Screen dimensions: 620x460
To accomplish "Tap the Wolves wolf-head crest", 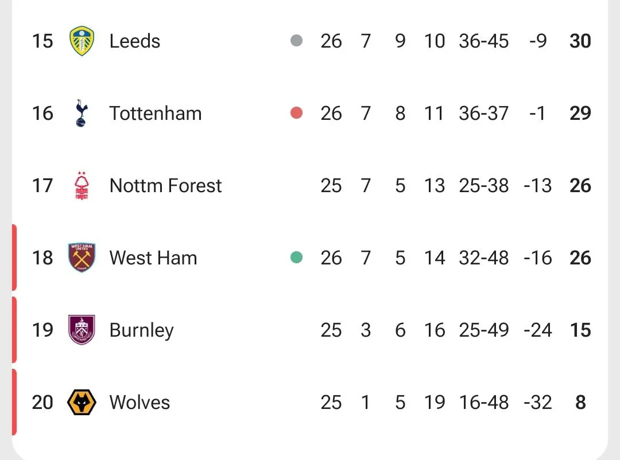I will click(x=82, y=402).
